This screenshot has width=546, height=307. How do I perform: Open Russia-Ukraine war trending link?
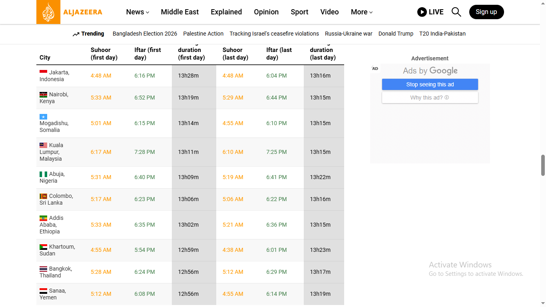tap(349, 34)
